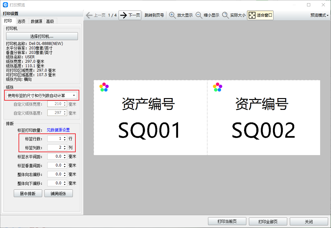The height and width of the screenshot is (228, 331).
Task: Click the 实际大小 actual size magnifier
Action: tap(226, 15)
